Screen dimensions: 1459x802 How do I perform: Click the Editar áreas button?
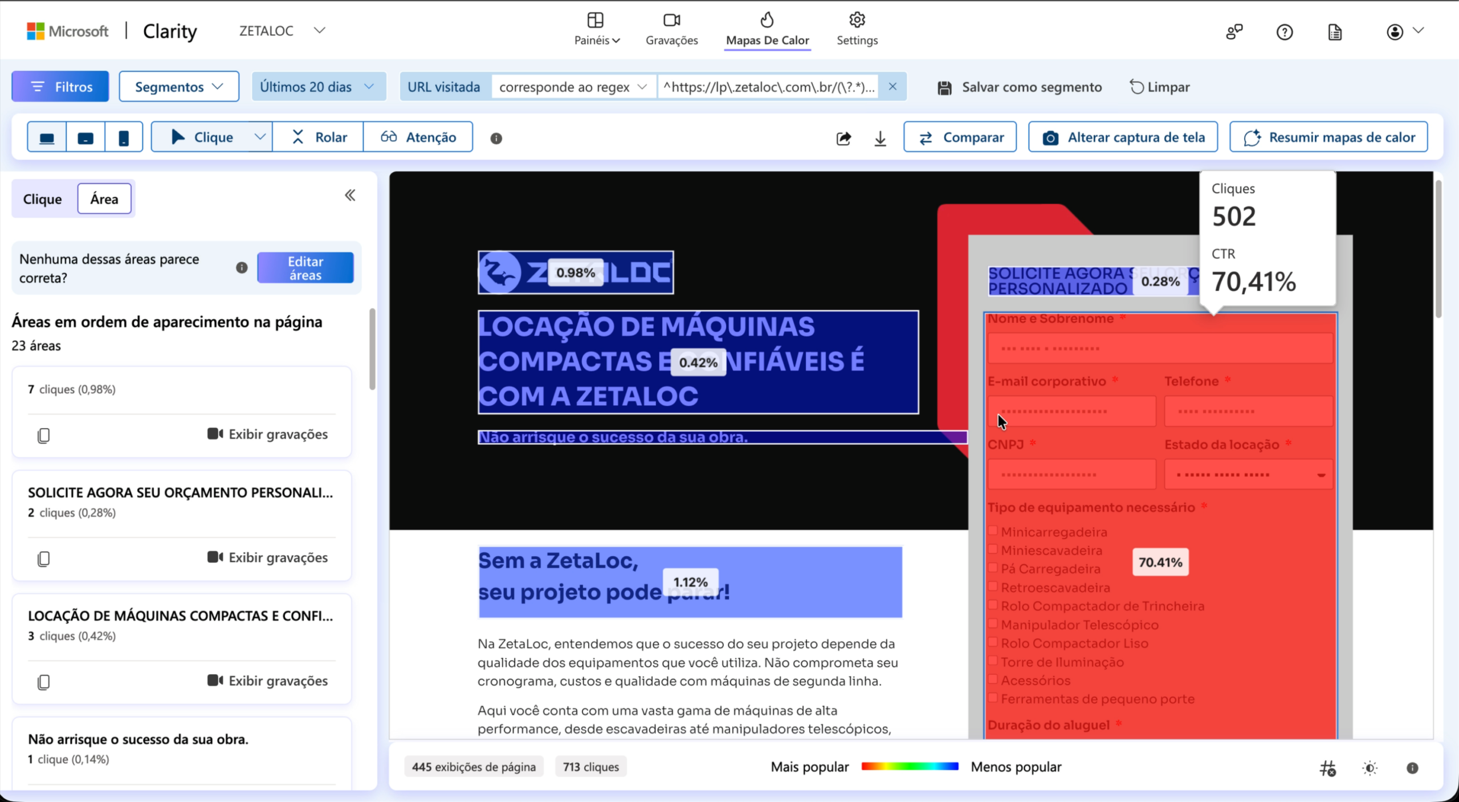(305, 268)
